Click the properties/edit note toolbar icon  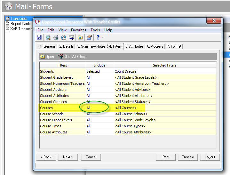[x=89, y=37]
